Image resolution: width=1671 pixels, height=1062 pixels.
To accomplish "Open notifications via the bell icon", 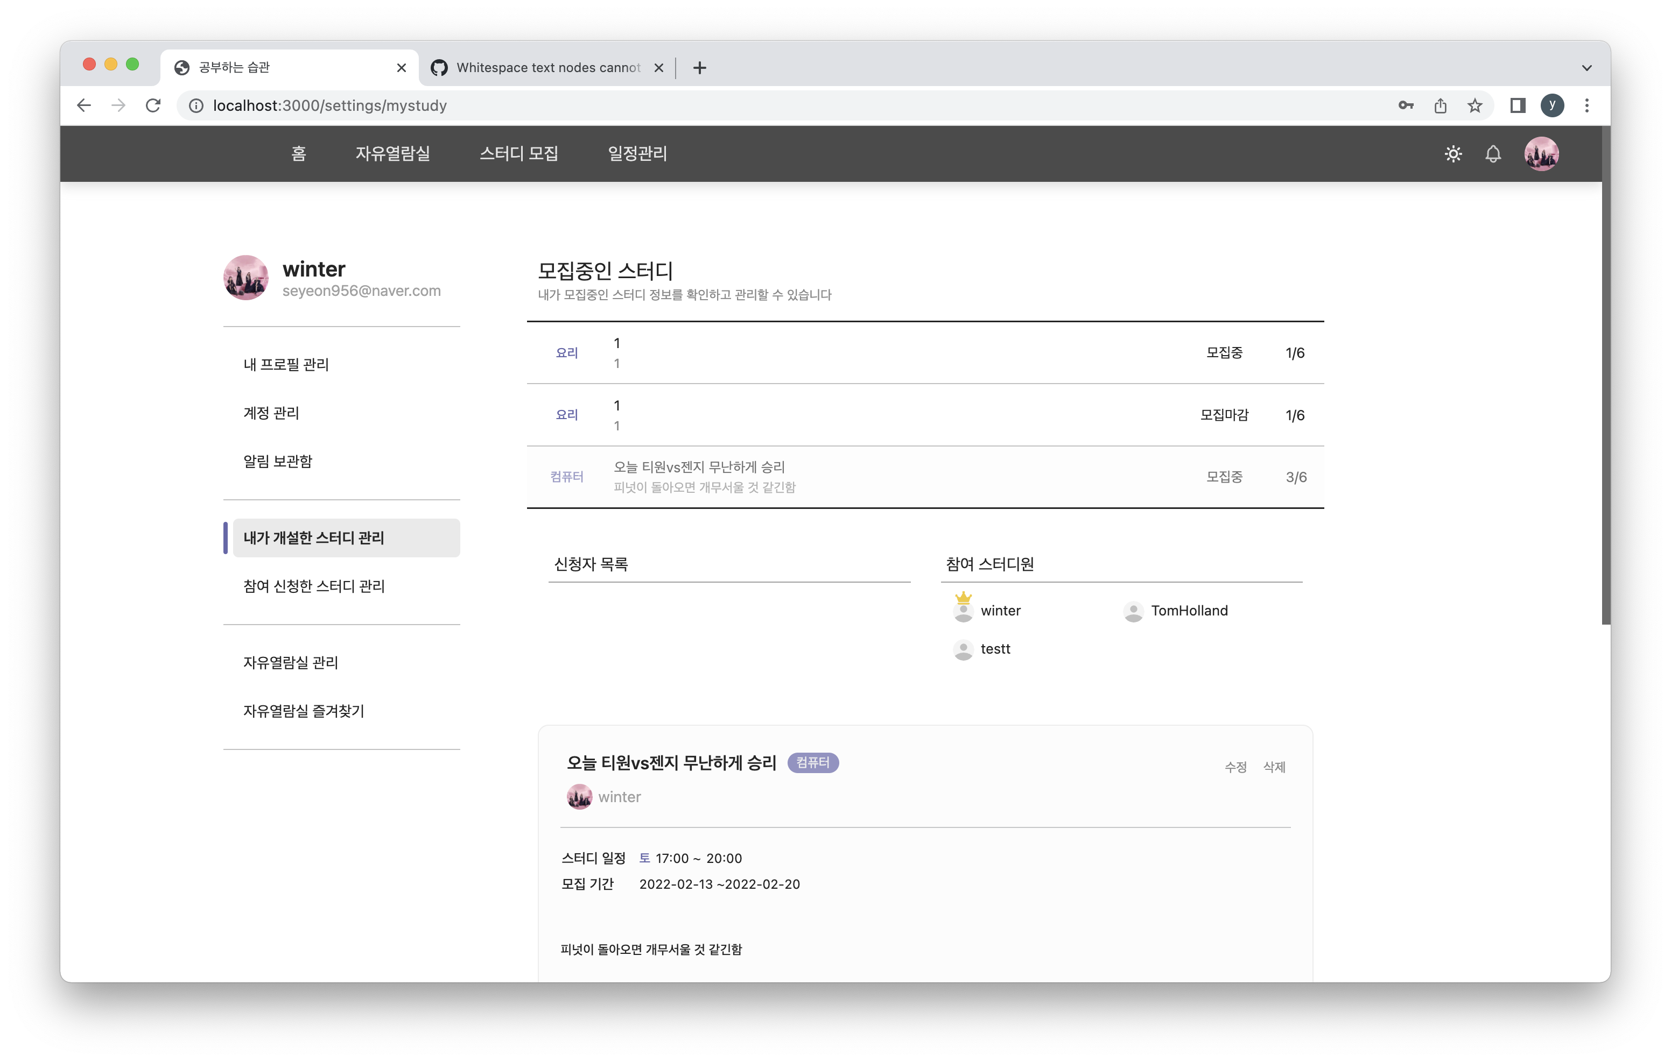I will (x=1493, y=154).
